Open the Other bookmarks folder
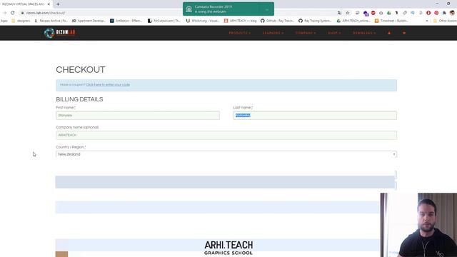 pyautogui.click(x=445, y=21)
